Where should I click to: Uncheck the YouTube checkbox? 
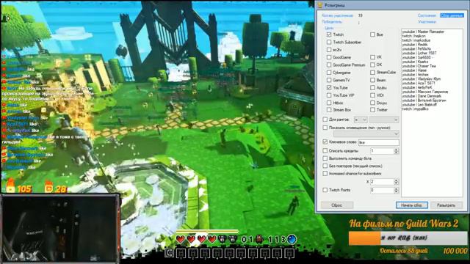(329, 88)
